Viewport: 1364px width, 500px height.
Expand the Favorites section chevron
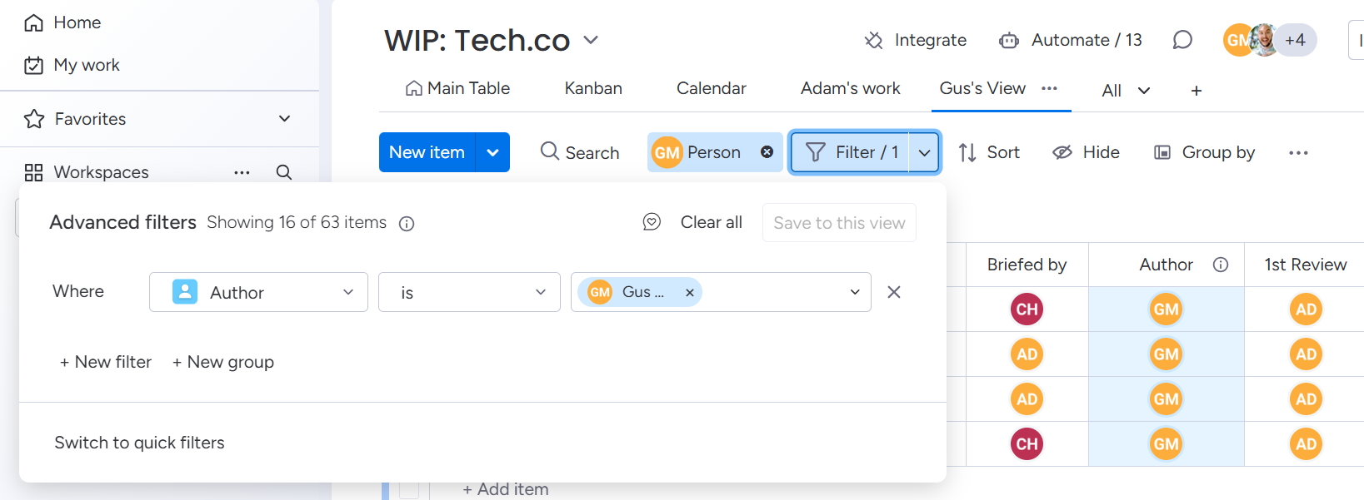click(284, 119)
